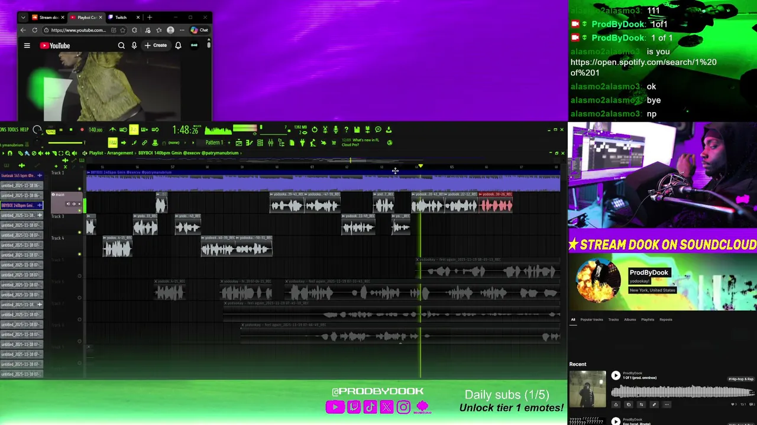Open the plugin plug icon
This screenshot has height=425, width=757.
click(302, 143)
